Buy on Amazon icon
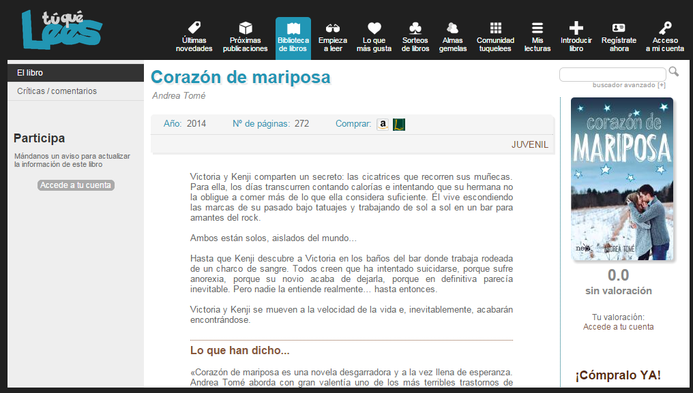The height and width of the screenshot is (393, 693). (x=383, y=125)
